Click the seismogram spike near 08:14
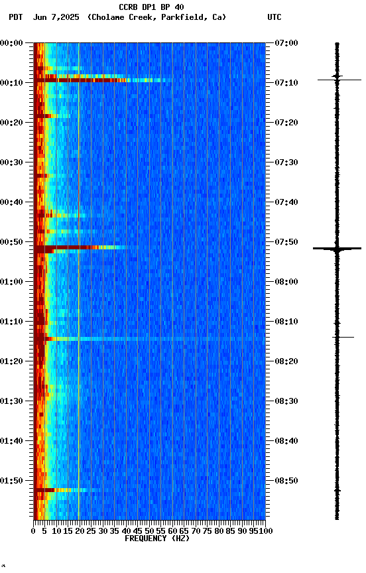366x573 pixels. click(x=343, y=337)
